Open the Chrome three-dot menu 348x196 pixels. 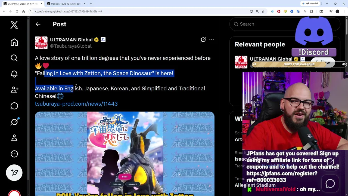pyautogui.click(x=344, y=11)
